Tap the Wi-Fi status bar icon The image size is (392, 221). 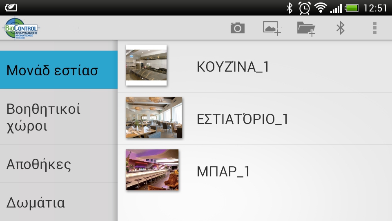click(321, 7)
